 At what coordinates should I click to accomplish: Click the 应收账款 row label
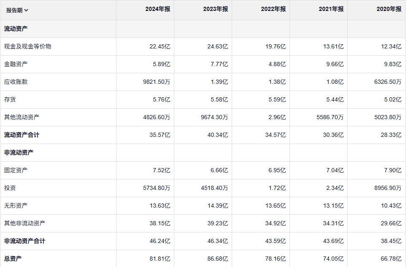tap(16, 82)
